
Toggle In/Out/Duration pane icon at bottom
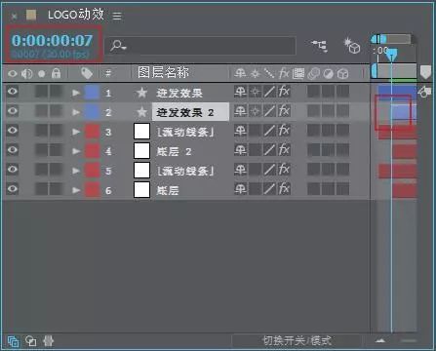coord(49,341)
